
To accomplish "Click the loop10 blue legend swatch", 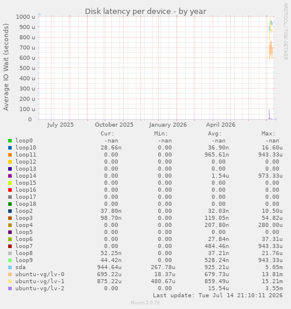I will 10,148.
